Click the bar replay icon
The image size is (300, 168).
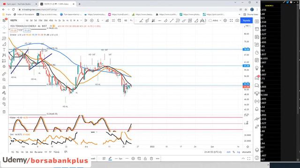126,21
